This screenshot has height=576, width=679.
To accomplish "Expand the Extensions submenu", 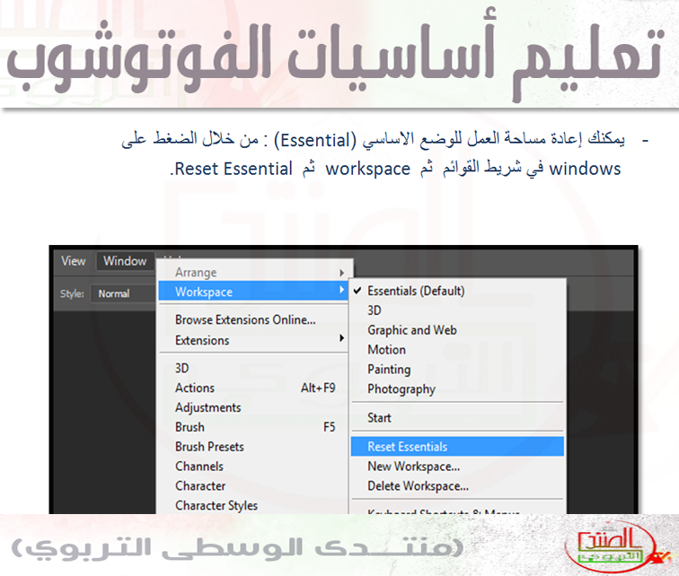I will point(253,340).
